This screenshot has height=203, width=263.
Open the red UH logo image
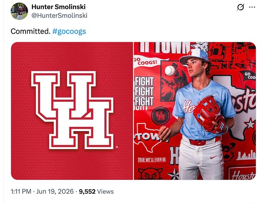(x=72, y=111)
